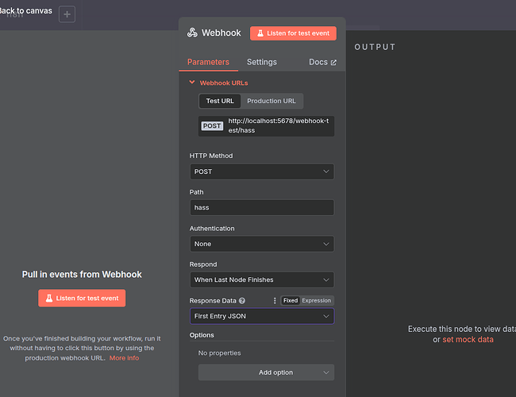Screen dimensions: 516x397
Task: Select the Parameters tab
Action: click(208, 62)
